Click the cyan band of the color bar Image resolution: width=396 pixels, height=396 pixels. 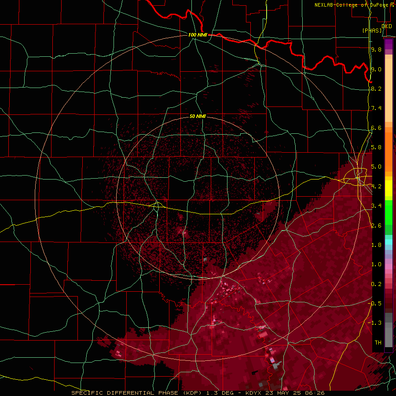[x=389, y=242]
